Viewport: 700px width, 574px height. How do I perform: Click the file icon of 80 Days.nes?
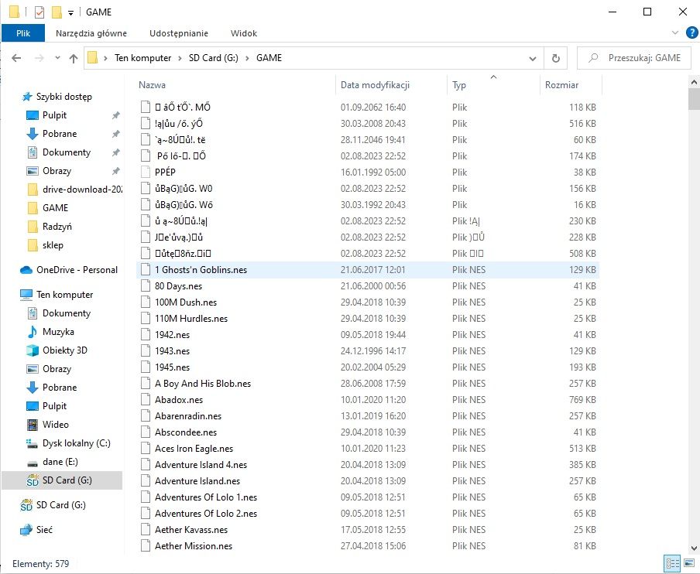point(145,286)
